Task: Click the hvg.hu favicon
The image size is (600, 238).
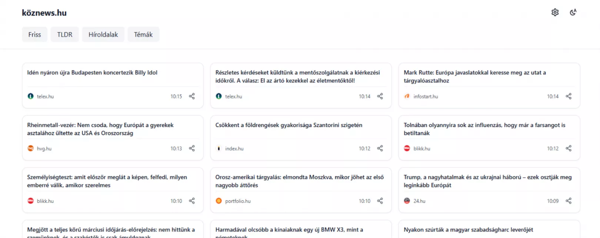Action: point(30,148)
